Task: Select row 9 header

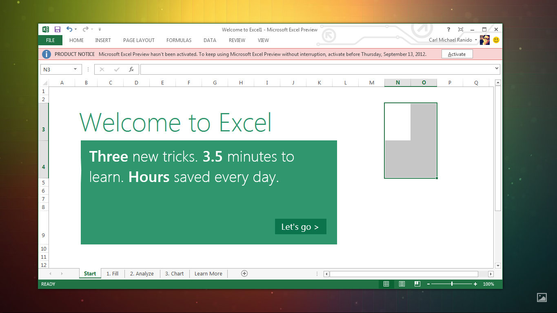Action: coord(44,228)
